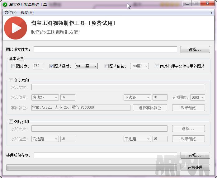Click the 图片源文件夹 path input field
The image size is (217, 178).
105,49
